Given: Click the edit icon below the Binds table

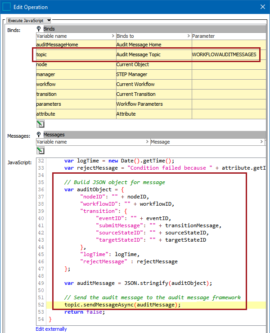Looking at the screenshot, I should pos(40,123).
